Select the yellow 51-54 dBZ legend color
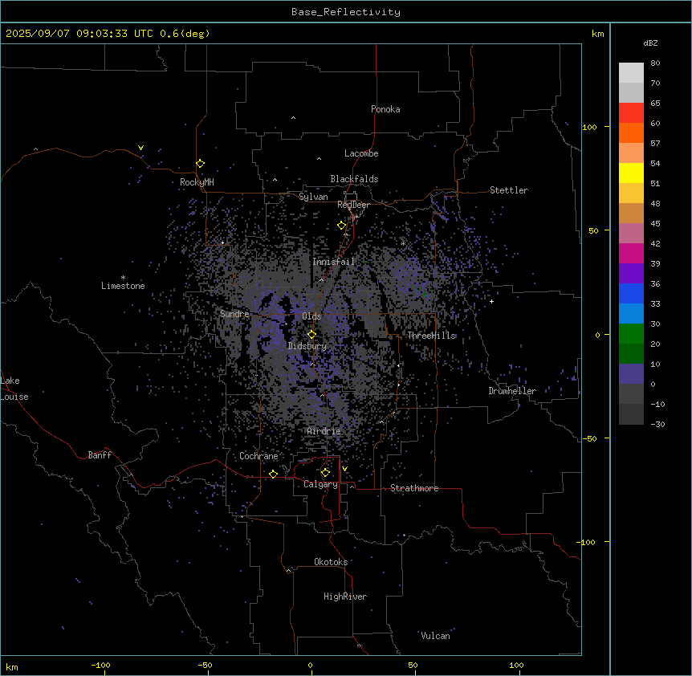The height and width of the screenshot is (676, 692). coord(631,173)
